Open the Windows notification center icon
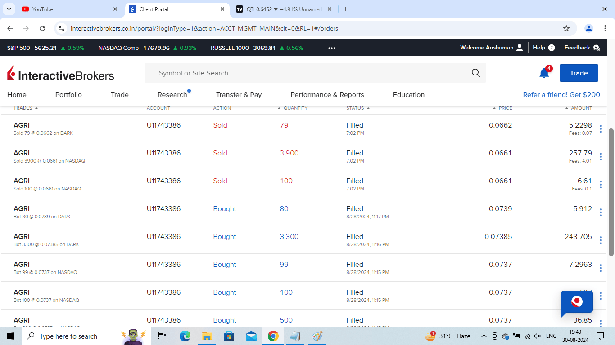 coord(600,336)
